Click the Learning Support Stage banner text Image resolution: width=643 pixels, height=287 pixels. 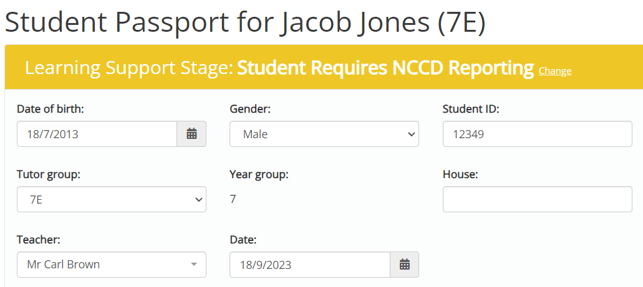pyautogui.click(x=279, y=68)
